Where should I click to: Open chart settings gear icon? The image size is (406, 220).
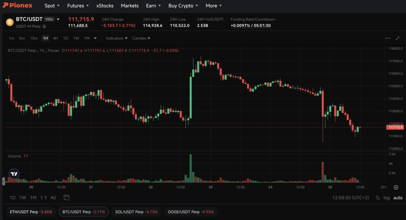396,187
